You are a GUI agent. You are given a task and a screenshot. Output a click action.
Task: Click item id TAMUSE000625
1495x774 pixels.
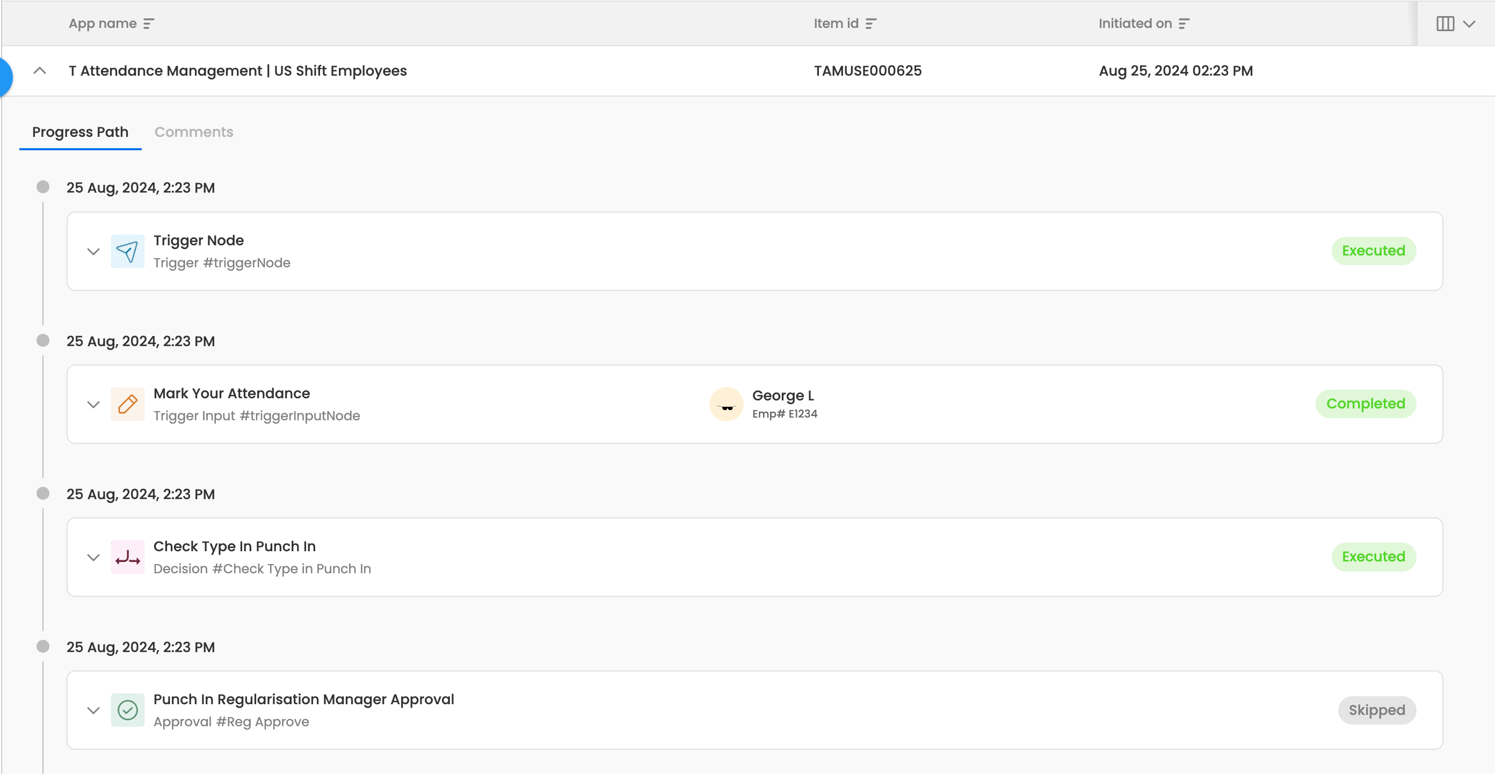(868, 71)
